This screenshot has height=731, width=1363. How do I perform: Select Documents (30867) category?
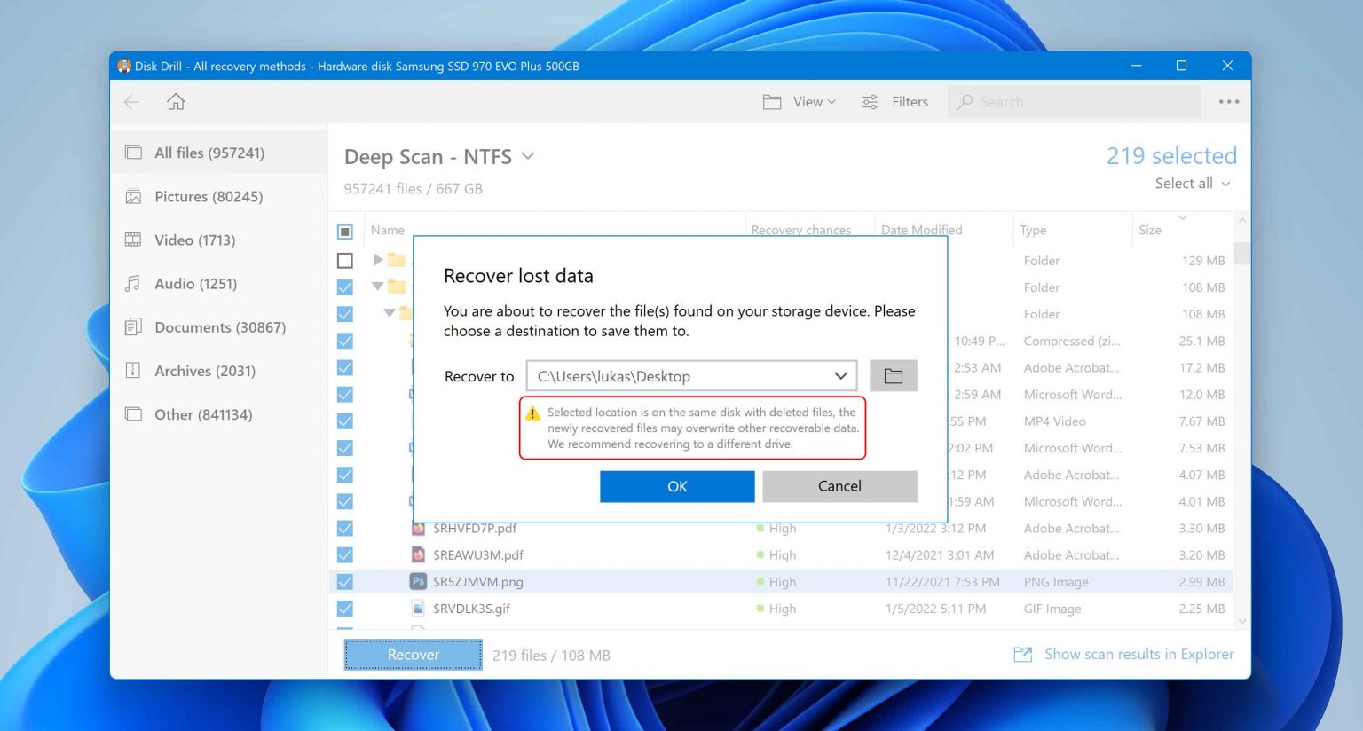[x=219, y=326]
